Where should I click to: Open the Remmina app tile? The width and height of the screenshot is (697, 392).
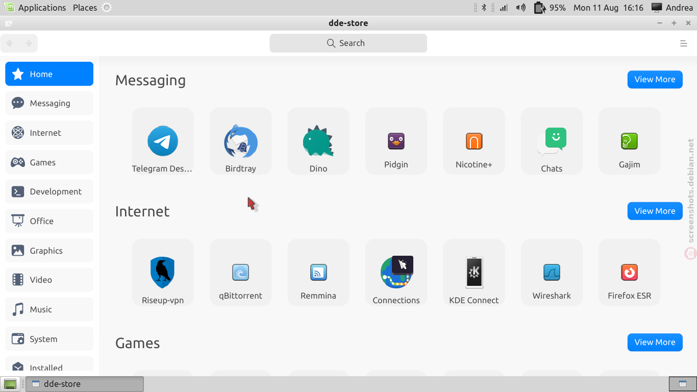pos(318,273)
